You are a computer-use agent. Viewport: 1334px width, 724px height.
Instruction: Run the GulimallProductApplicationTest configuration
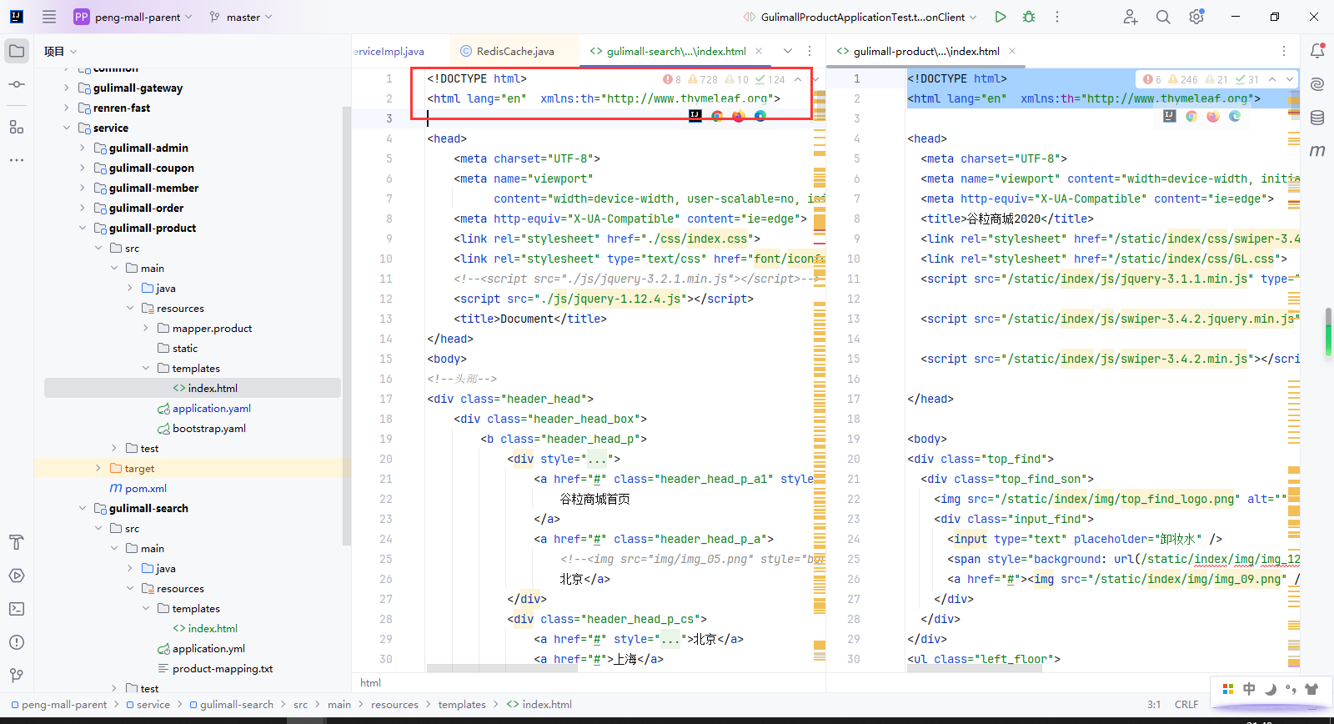(1000, 17)
